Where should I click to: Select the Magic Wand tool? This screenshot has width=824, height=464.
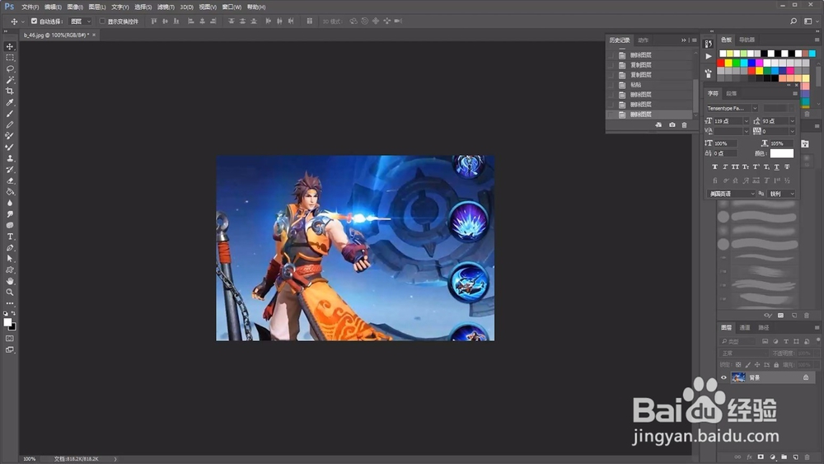[x=9, y=80]
